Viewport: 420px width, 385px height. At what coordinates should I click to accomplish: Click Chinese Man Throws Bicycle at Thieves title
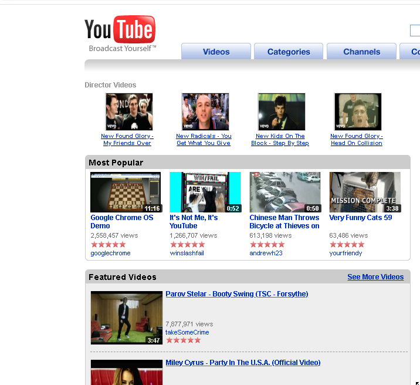point(284,222)
